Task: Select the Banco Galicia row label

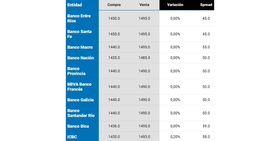Action: pos(80,100)
